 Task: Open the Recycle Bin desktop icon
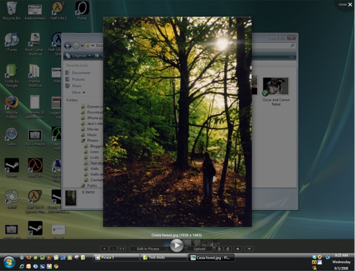[12, 11]
